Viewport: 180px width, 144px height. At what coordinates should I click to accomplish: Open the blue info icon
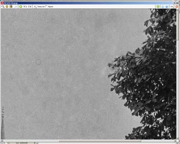coord(163,6)
